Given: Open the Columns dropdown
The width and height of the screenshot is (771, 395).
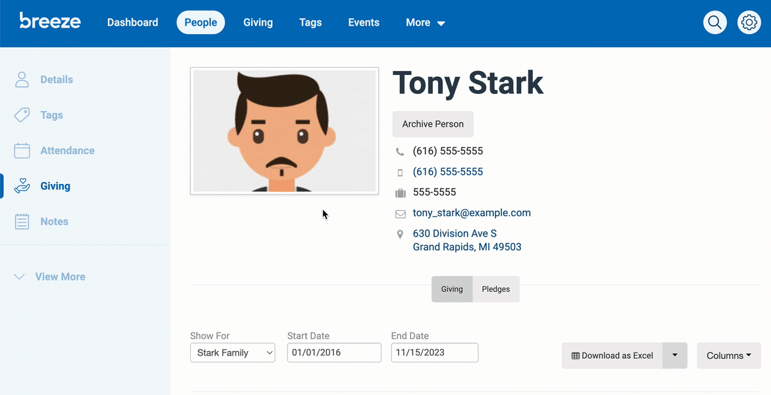Looking at the screenshot, I should [x=729, y=356].
